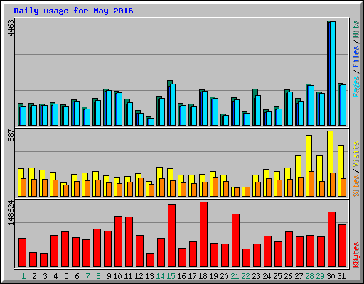
Task: Select day 12 on the x-axis
Action: [139, 276]
